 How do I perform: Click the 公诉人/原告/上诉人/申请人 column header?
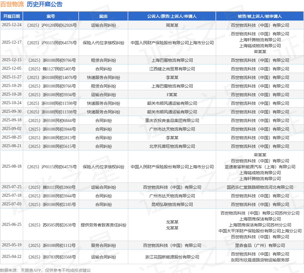coord(172,16)
